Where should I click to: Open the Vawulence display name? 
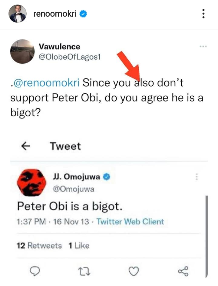click(x=59, y=47)
